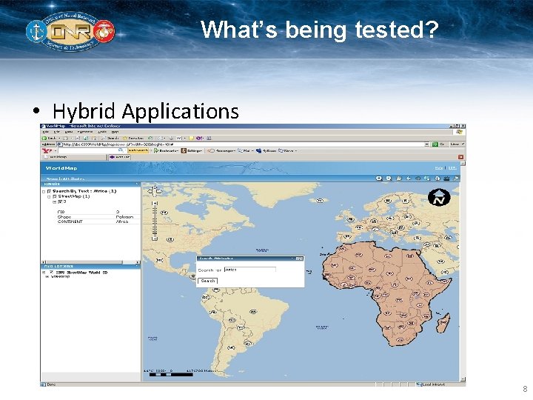This screenshot has height=400, width=533.
Task: Click the map pan navigation arrows control
Action: pos(155,191)
